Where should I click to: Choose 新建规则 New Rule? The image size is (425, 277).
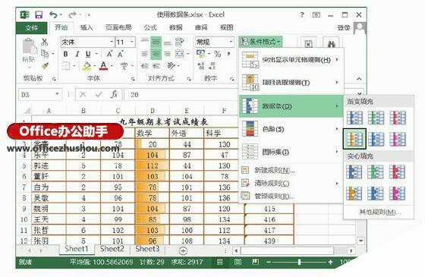pos(291,170)
